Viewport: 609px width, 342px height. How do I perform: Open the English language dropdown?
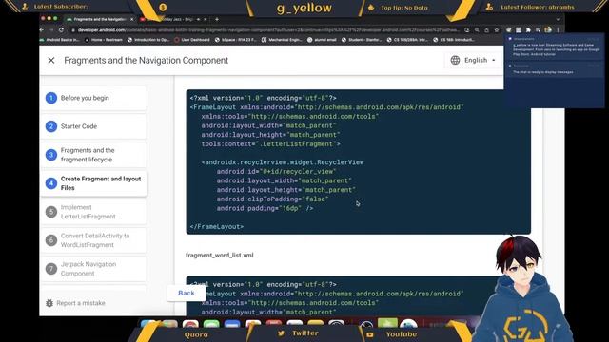(473, 60)
